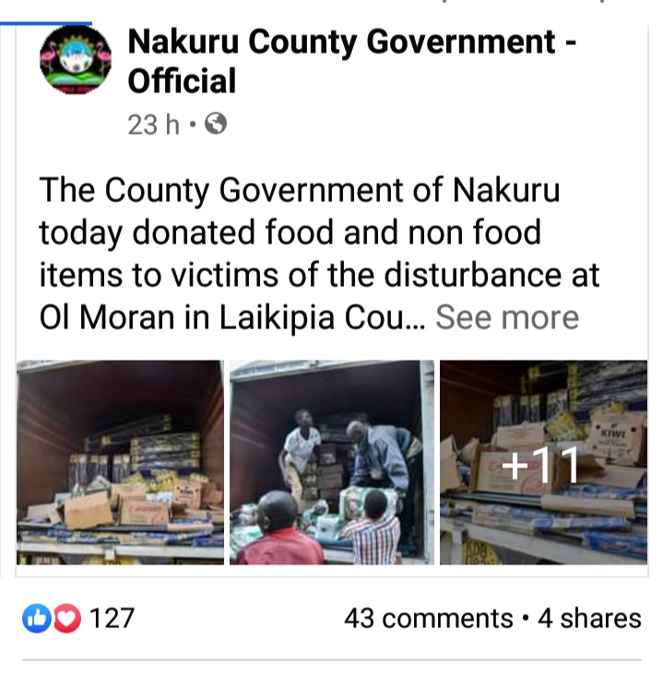Expand the post text with See more
The width and height of the screenshot is (663, 676).
coord(507,317)
